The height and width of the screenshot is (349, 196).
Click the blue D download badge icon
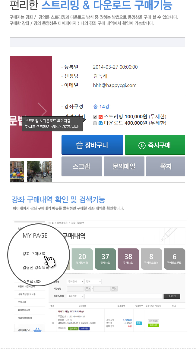point(100,123)
